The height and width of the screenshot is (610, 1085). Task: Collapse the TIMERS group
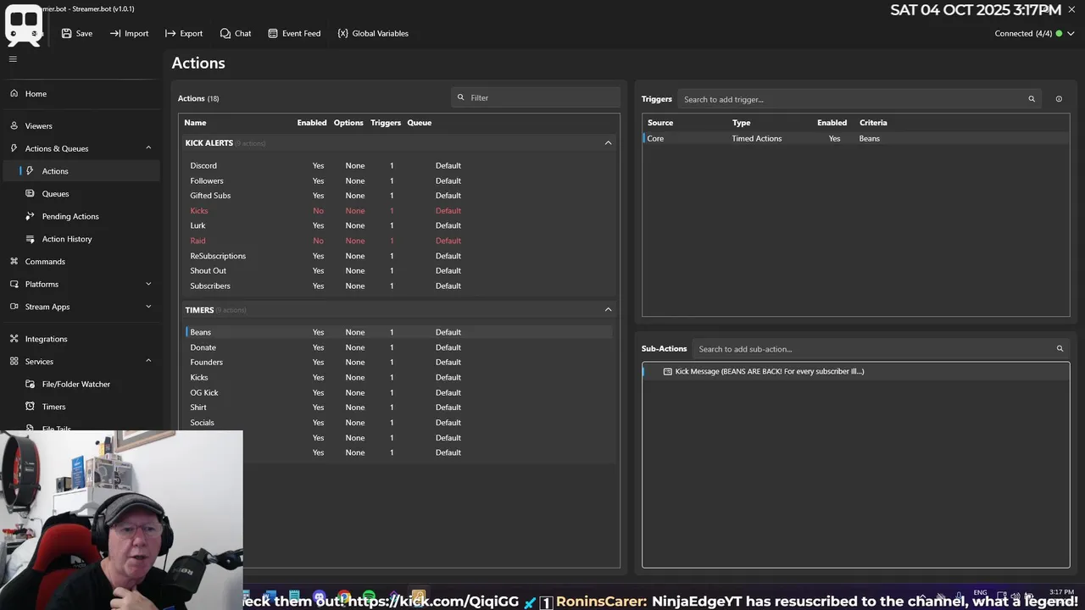[x=608, y=310]
